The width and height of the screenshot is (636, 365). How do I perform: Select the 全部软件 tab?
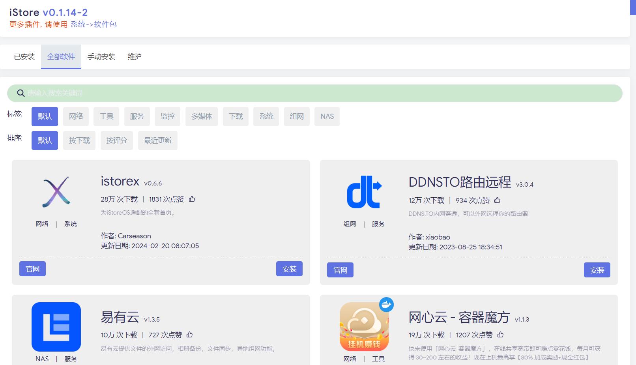[x=61, y=57]
